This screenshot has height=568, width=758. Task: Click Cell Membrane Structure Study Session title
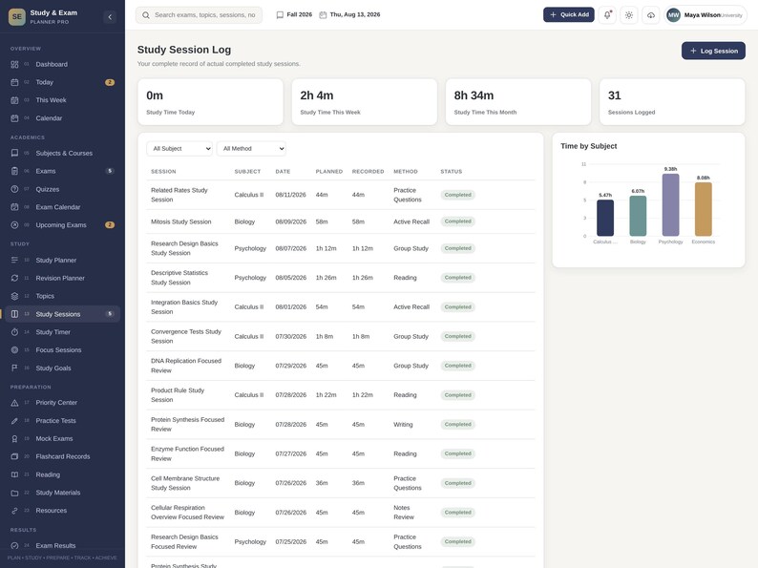point(185,483)
